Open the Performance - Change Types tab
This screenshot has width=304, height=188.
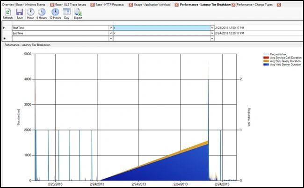pyautogui.click(x=254, y=5)
